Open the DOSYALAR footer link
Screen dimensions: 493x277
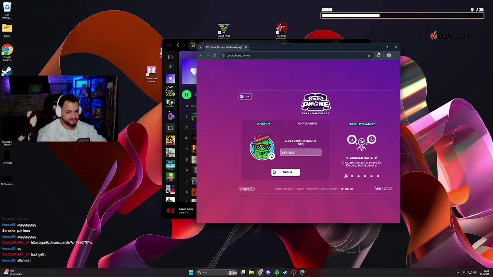tap(312, 189)
